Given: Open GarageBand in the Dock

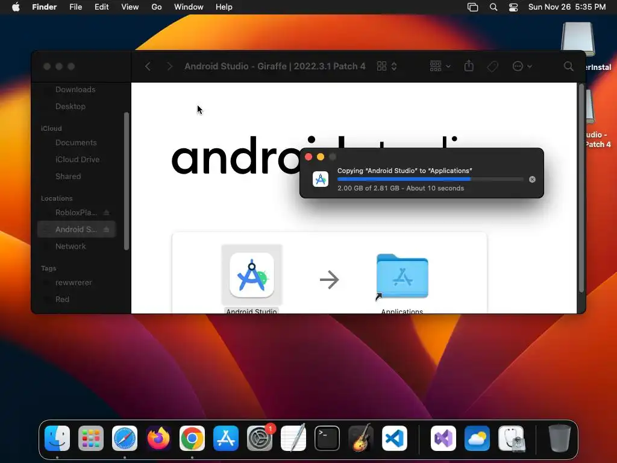Looking at the screenshot, I should coord(361,438).
